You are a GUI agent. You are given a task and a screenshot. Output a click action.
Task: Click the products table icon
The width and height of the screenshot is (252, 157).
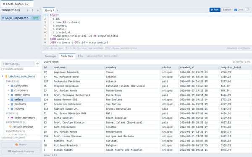pos(12,104)
